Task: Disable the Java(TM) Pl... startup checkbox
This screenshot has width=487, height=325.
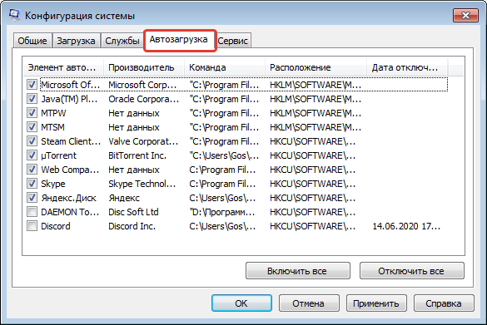Action: (x=32, y=99)
